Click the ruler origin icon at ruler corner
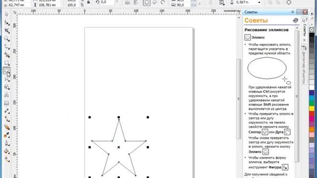The height and width of the screenshot is (178, 317). click(15, 12)
